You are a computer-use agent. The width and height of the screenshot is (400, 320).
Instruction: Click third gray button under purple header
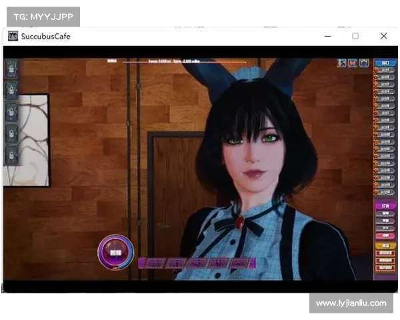(385, 228)
